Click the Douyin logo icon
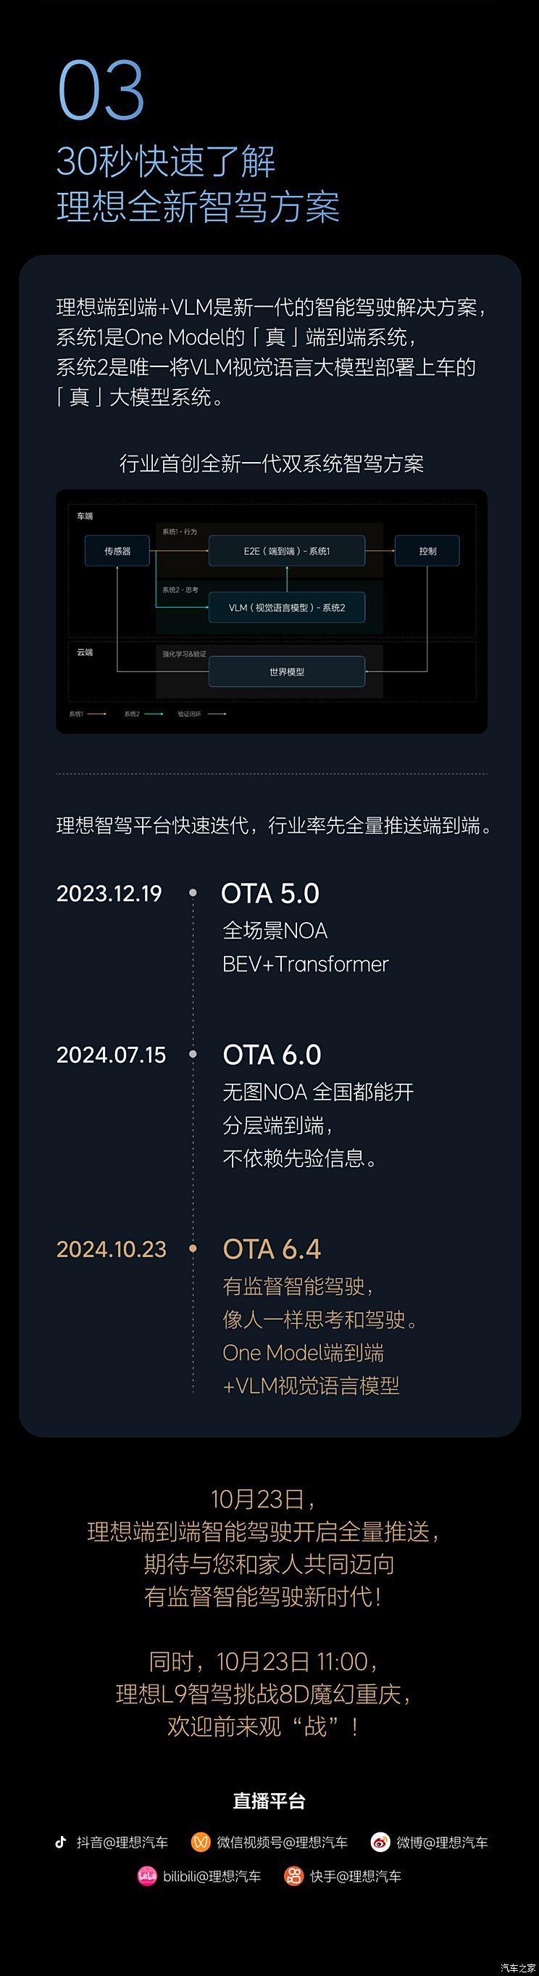The width and height of the screenshot is (539, 1976). [x=60, y=1842]
